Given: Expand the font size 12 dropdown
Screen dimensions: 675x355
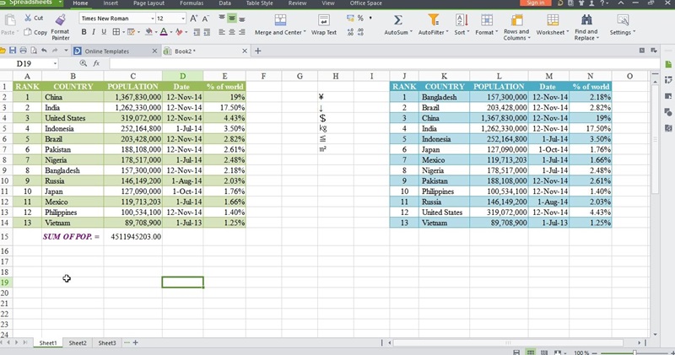Looking at the screenshot, I should tap(182, 18).
